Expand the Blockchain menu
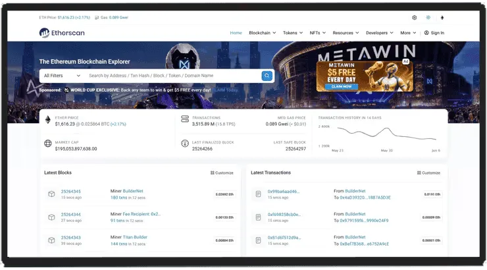The image size is (487, 270). (x=263, y=33)
